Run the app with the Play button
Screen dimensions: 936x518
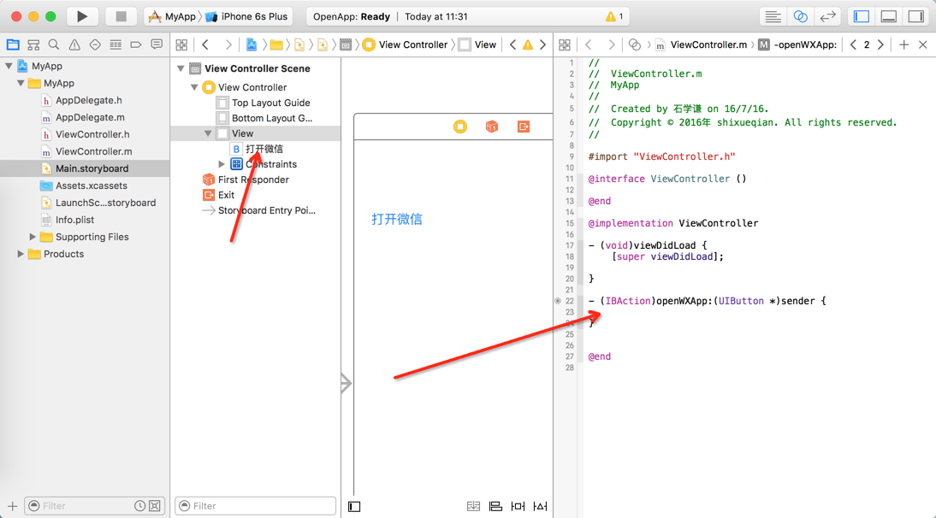coord(82,17)
